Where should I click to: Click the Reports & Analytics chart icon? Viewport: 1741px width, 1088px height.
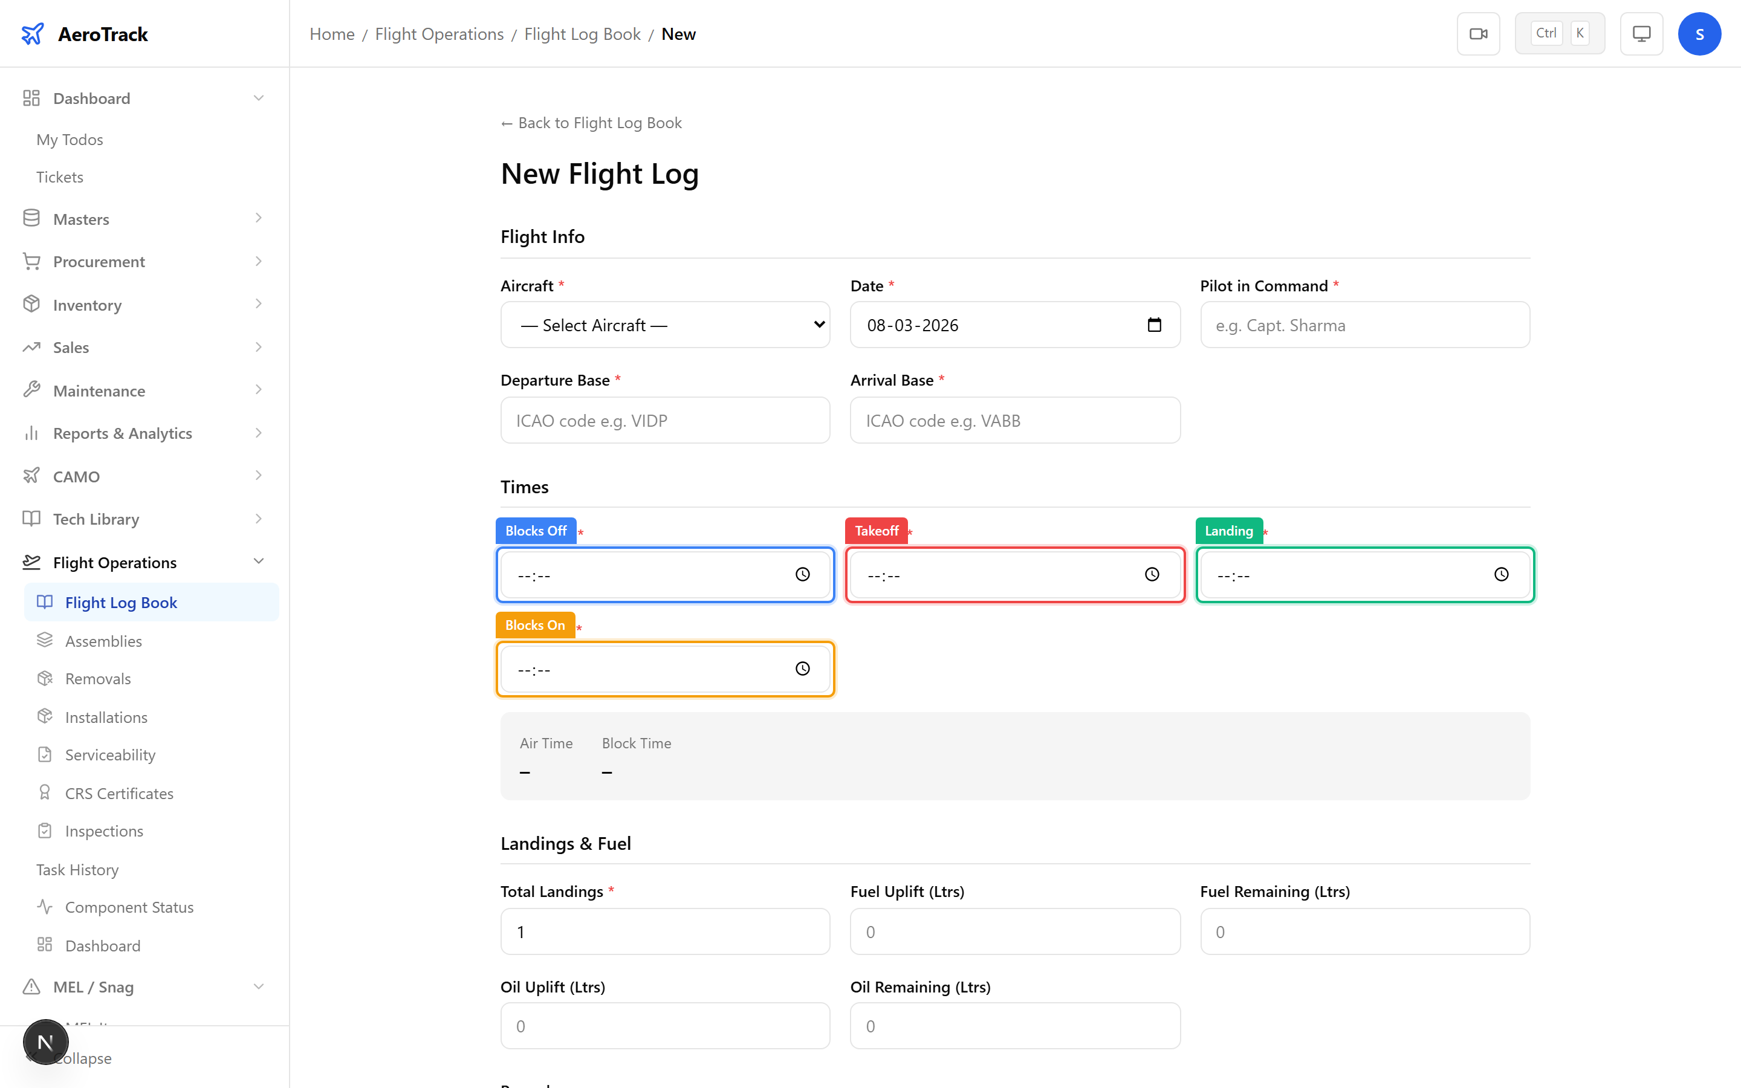(31, 432)
